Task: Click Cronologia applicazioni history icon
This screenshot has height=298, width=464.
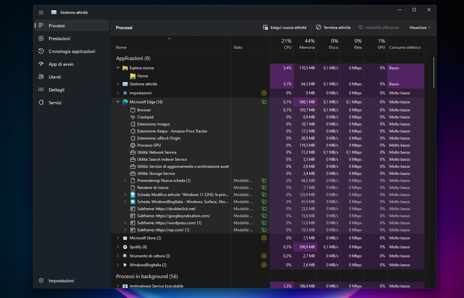Action: click(x=41, y=51)
